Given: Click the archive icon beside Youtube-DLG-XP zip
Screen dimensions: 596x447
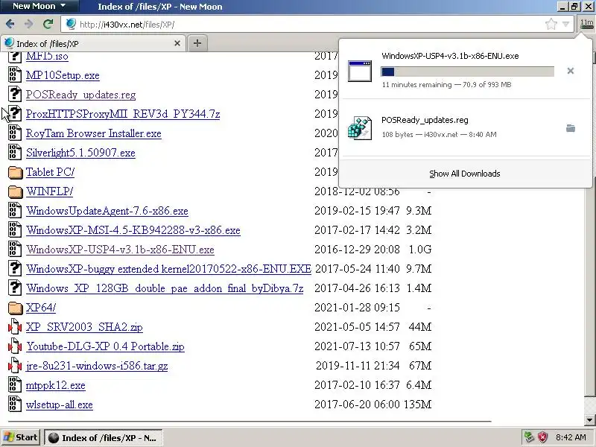Looking at the screenshot, I should 14,346.
